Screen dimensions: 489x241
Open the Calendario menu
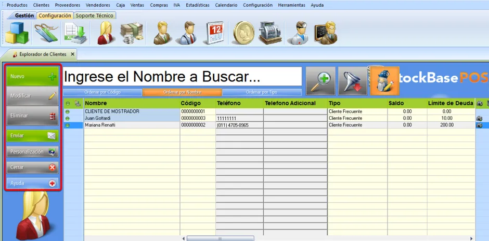pos(226,5)
